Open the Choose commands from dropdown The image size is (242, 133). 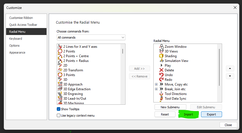pyautogui.click(x=91, y=37)
